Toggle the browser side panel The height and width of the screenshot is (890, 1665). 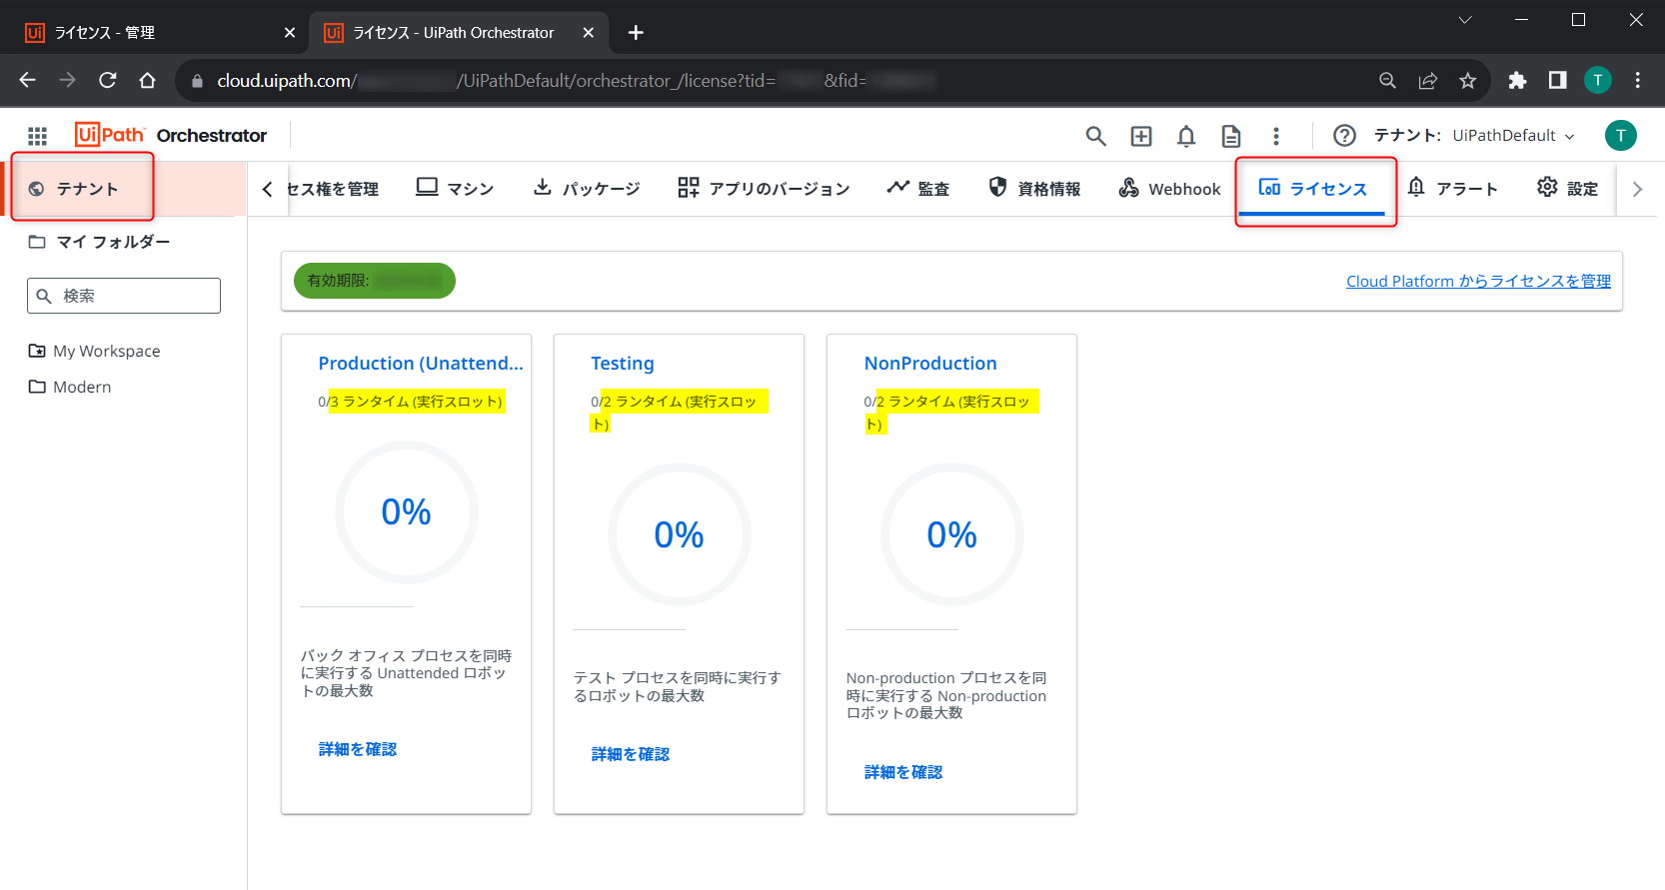[x=1557, y=81]
